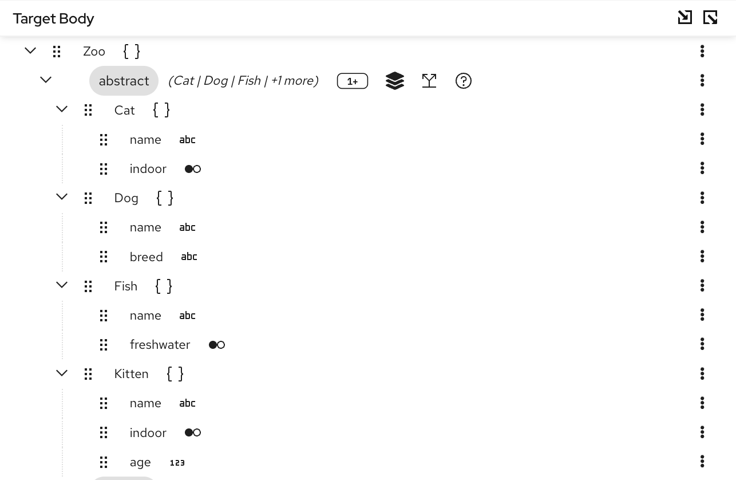
Task: Click the object braces icon next to Kitten
Action: [175, 374]
